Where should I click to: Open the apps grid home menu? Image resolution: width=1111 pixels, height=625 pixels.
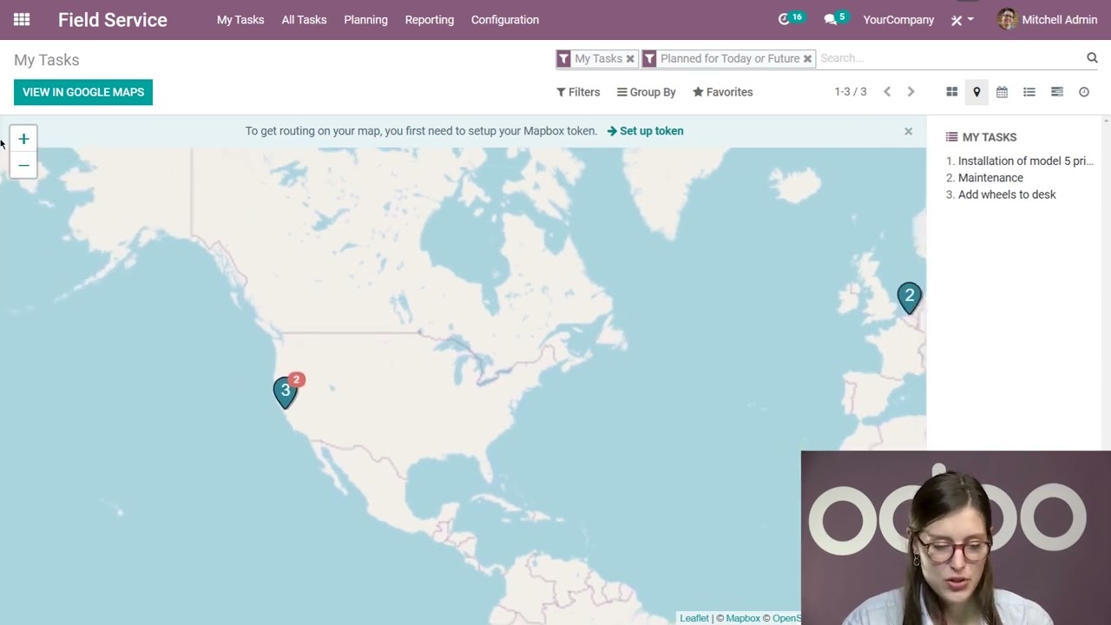[x=22, y=19]
